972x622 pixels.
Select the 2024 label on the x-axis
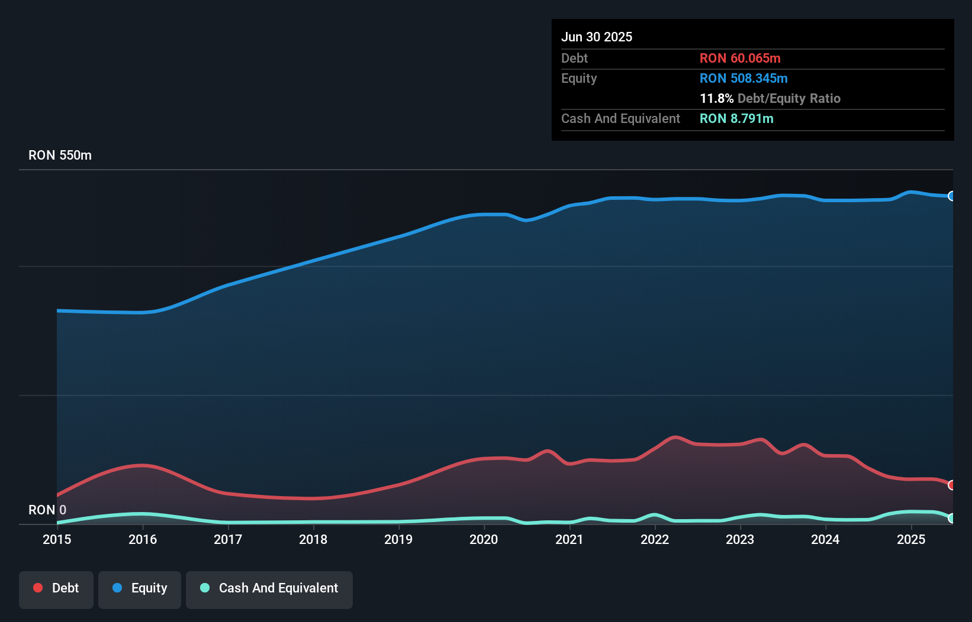click(825, 539)
